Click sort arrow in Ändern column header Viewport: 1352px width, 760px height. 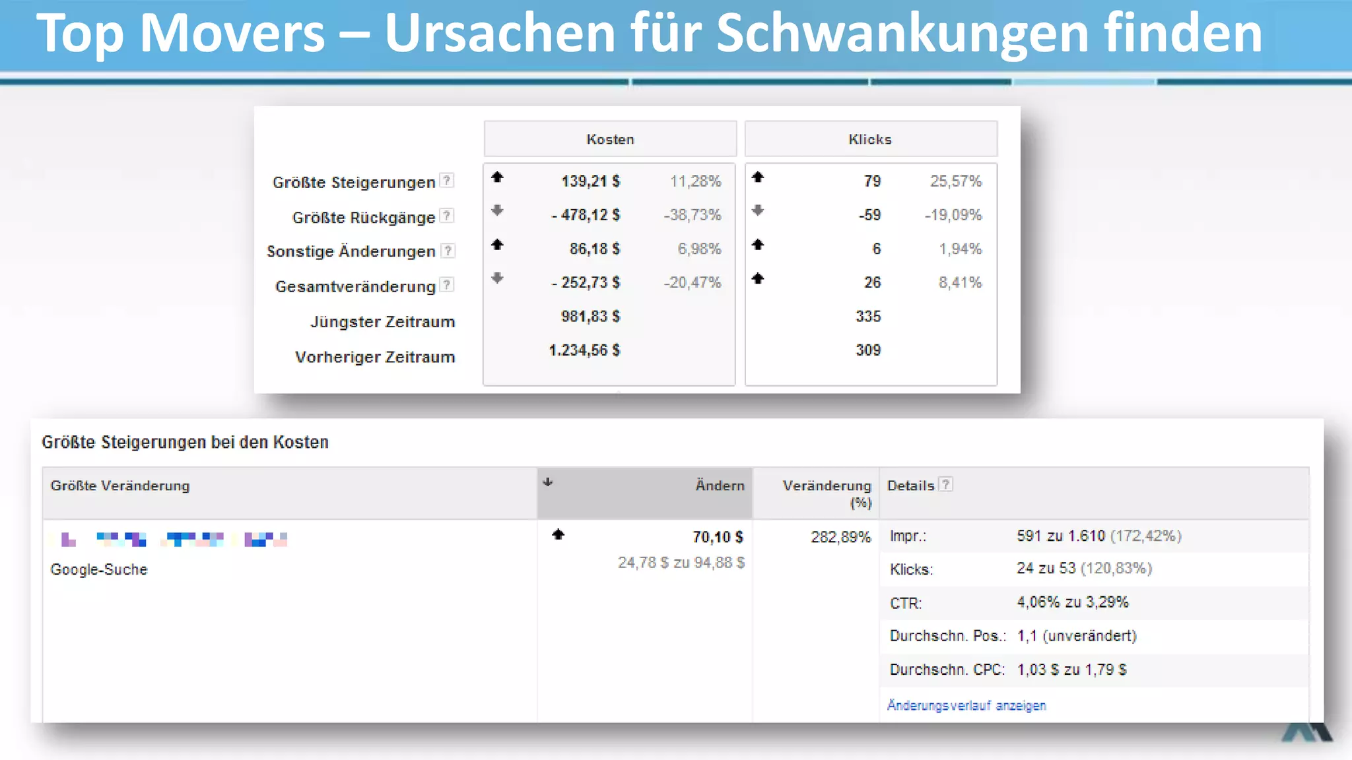point(547,482)
